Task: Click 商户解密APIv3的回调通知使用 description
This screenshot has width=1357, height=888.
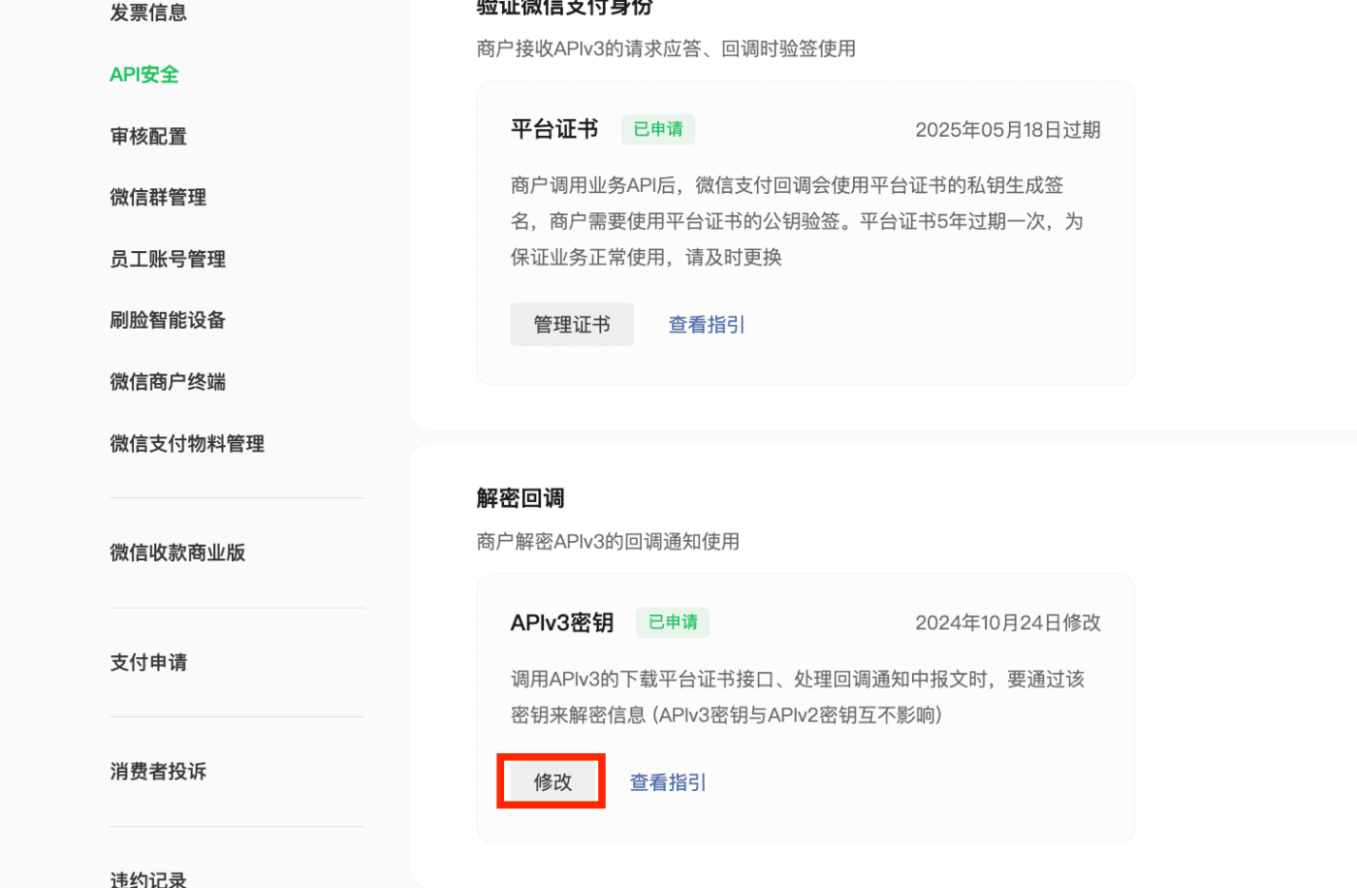Action: pyautogui.click(x=608, y=541)
